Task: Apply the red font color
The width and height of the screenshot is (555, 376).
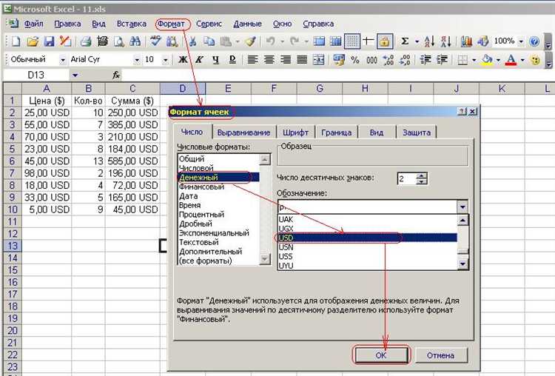Action: (511, 60)
